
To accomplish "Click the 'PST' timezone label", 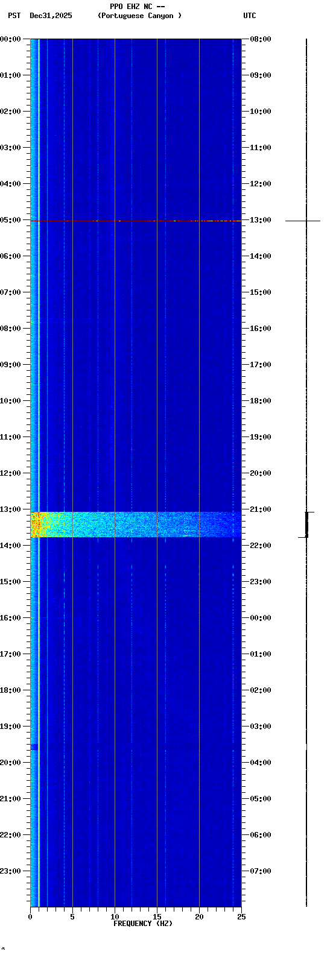I will pyautogui.click(x=14, y=16).
